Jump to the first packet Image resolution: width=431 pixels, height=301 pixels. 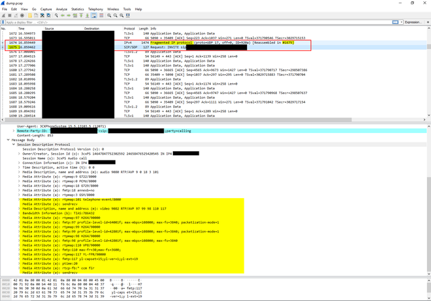81,15
